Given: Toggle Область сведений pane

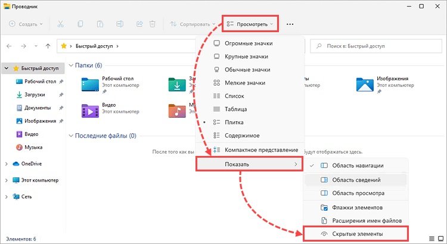Looking at the screenshot, I should (356, 180).
